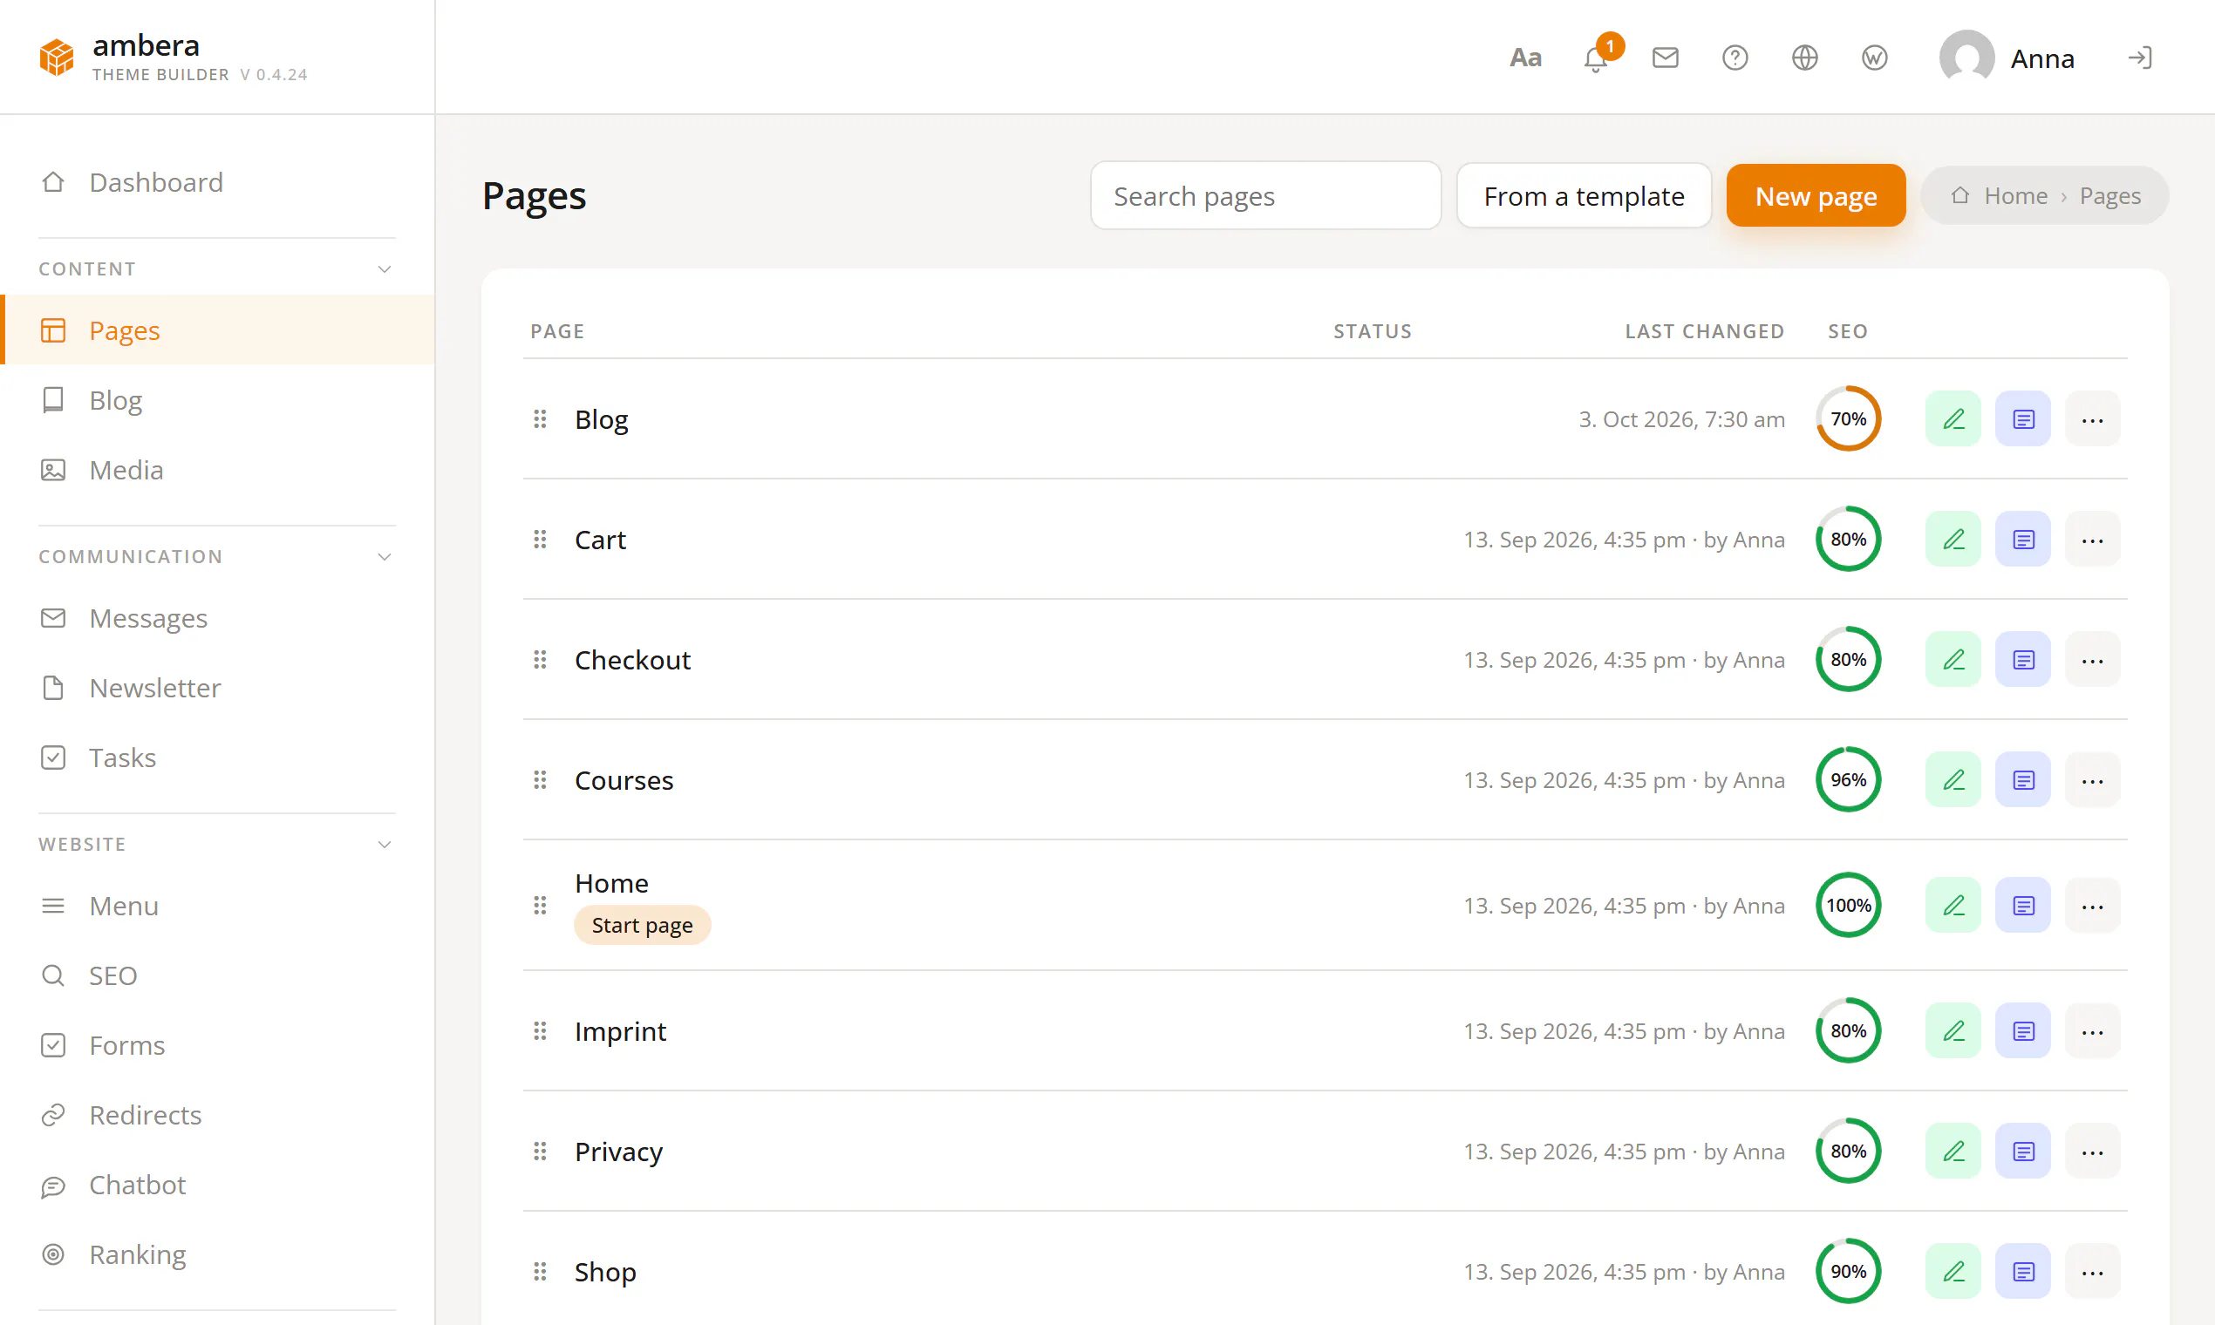Open Newsletter in sidebar
Image resolution: width=2215 pixels, height=1325 pixels.
pyautogui.click(x=216, y=688)
